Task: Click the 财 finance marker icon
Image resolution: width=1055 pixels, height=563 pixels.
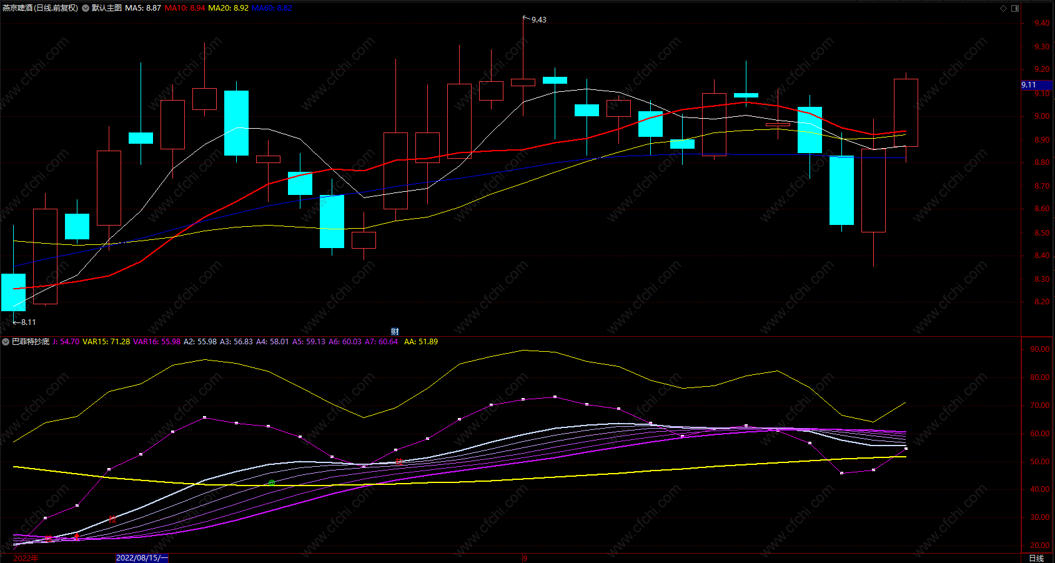Action: pyautogui.click(x=395, y=332)
